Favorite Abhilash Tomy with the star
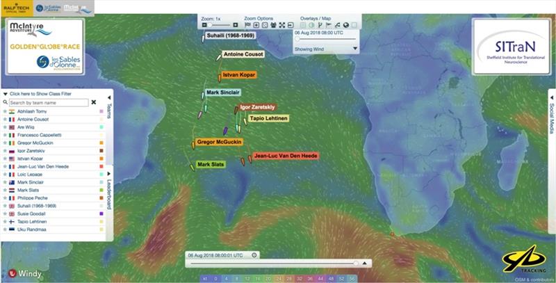The width and height of the screenshot is (556, 283). pos(5,111)
